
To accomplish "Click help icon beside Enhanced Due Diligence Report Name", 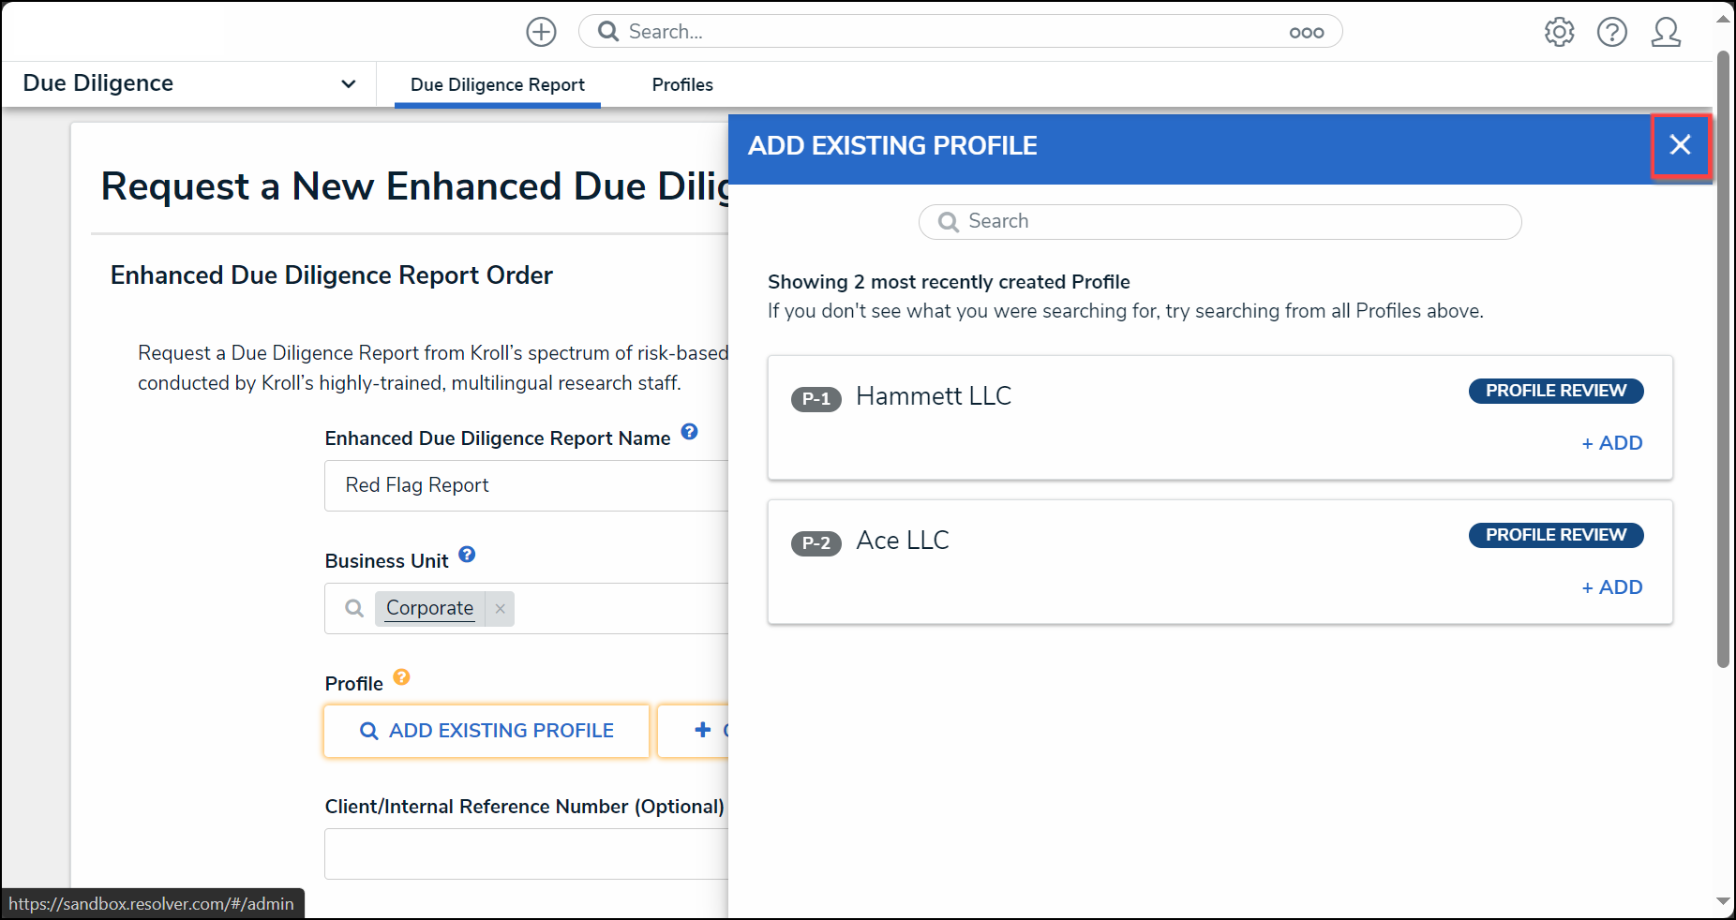I will pyautogui.click(x=689, y=432).
